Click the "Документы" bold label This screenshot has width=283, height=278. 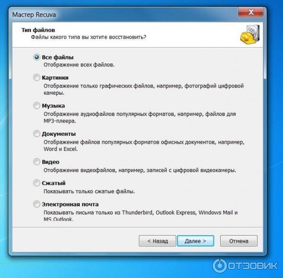coord(59,134)
